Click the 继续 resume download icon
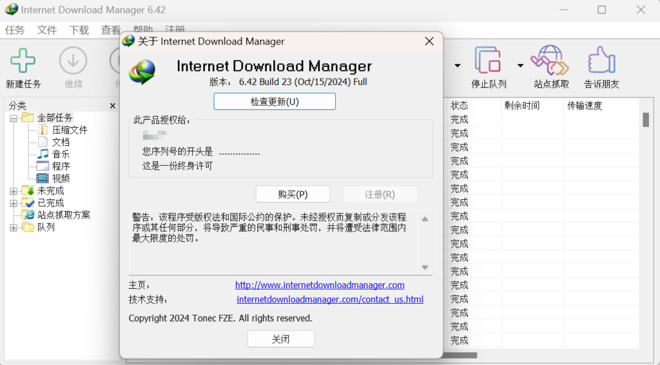 coord(73,62)
